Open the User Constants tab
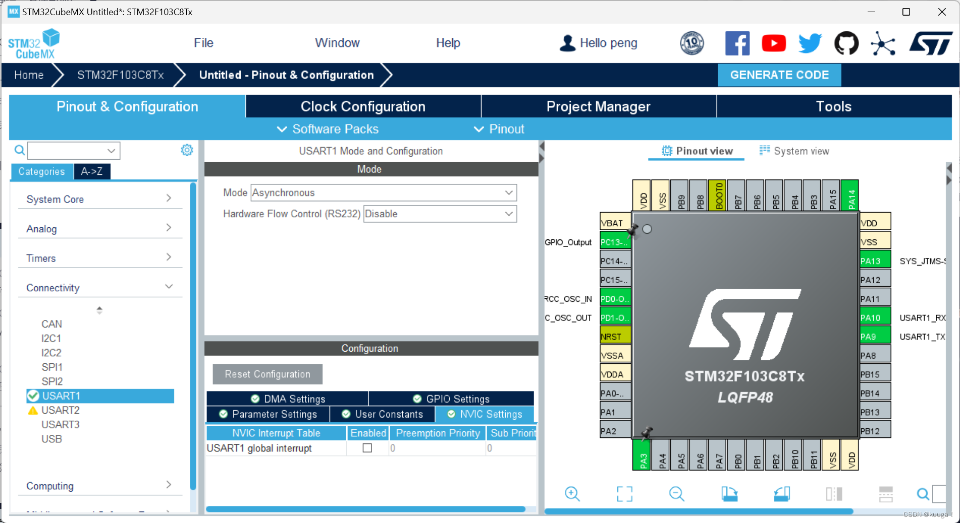960x523 pixels. 382,414
